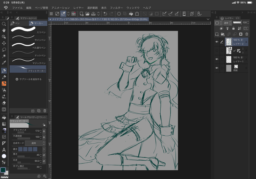Select the Magnifier zoom tool
This screenshot has height=179, width=256.
coord(4,24)
